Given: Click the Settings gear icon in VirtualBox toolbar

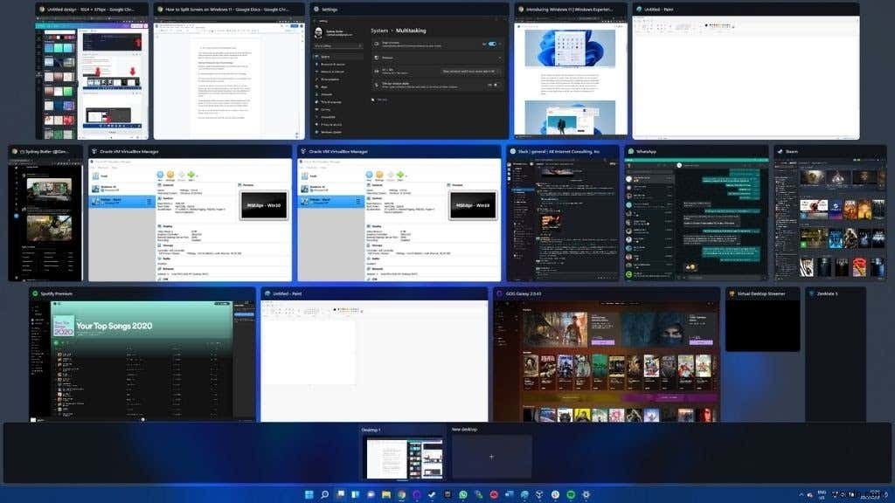Looking at the screenshot, I should 170,175.
